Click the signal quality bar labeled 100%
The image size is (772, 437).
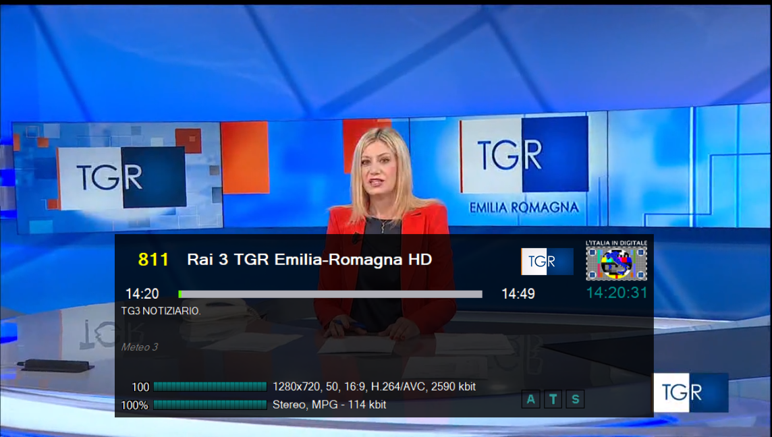210,405
